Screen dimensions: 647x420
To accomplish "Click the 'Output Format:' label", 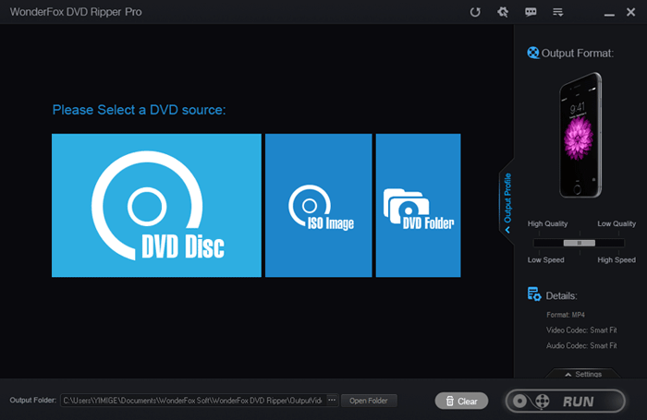I will (578, 54).
